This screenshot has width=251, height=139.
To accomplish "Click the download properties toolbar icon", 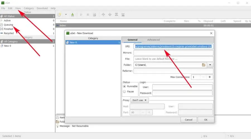I will tap(95, 15).
